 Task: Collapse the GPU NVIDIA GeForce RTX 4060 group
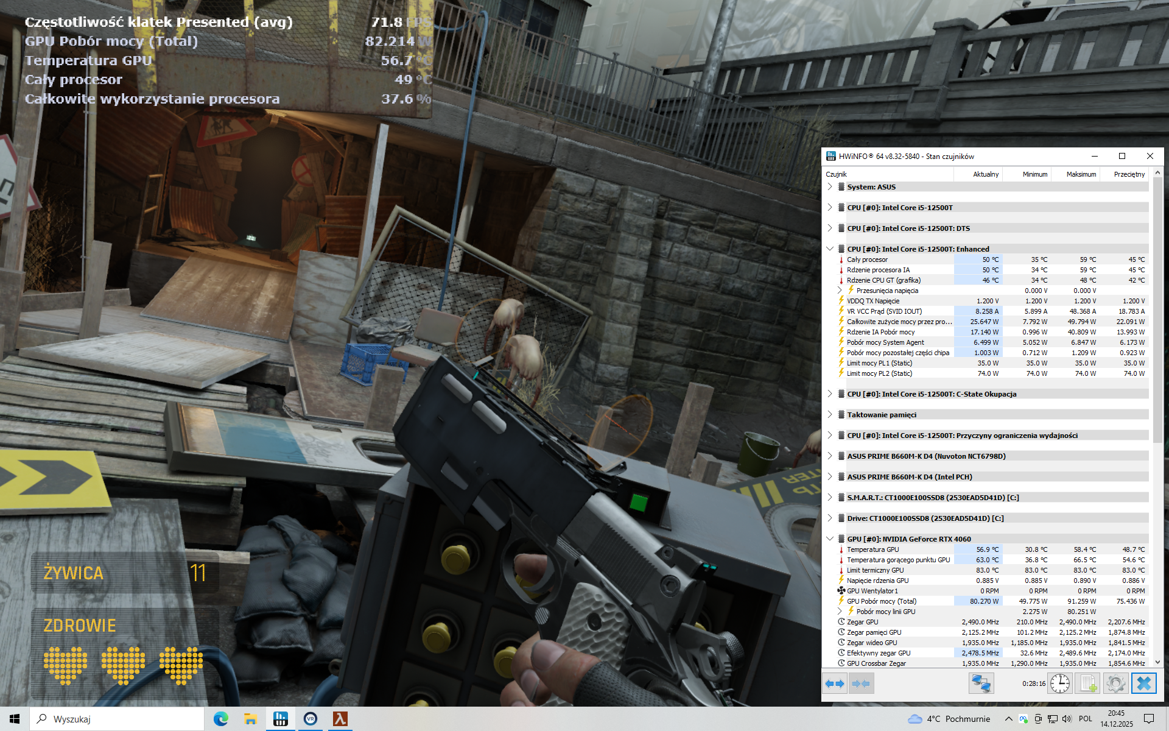click(x=830, y=539)
